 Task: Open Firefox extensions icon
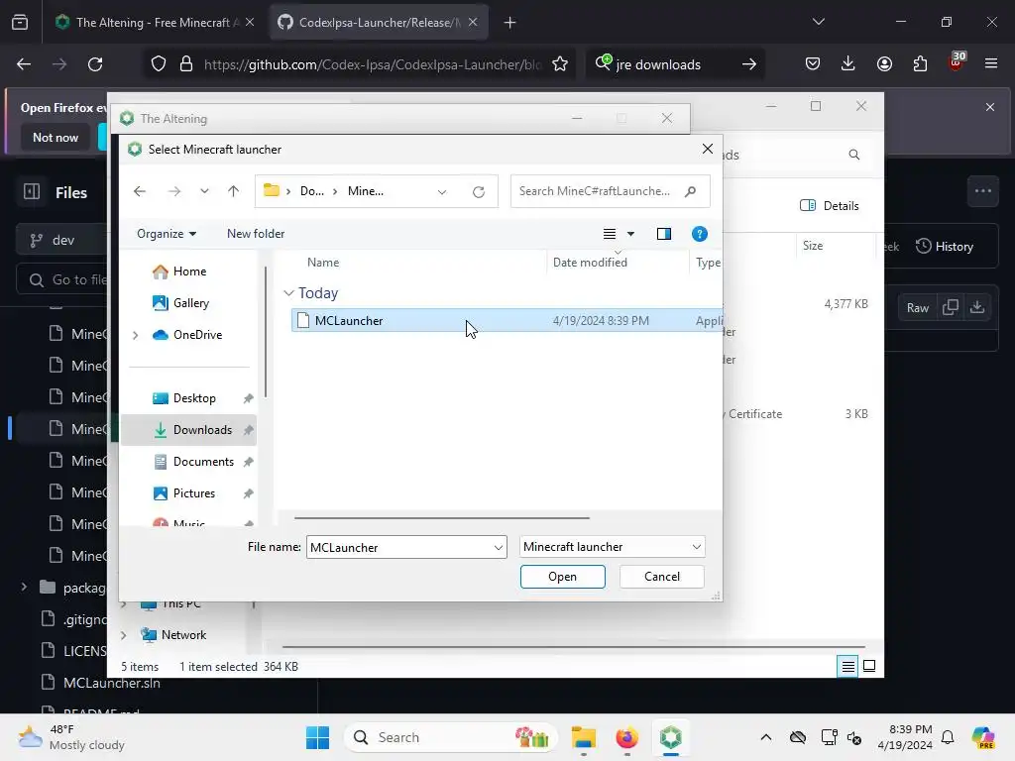[920, 63]
